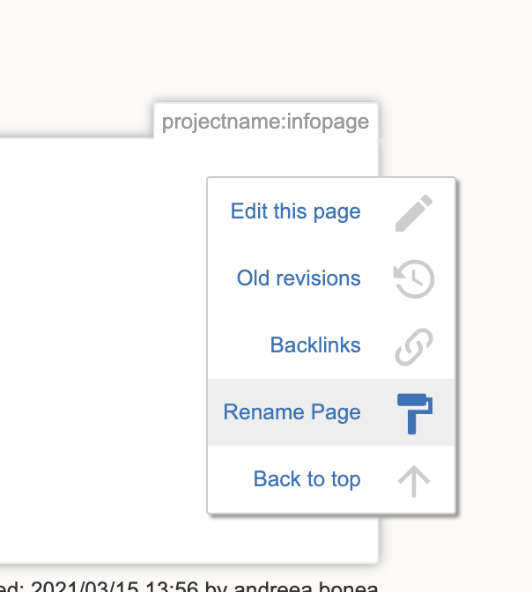Click the clock history icon for old revisions

tap(414, 279)
